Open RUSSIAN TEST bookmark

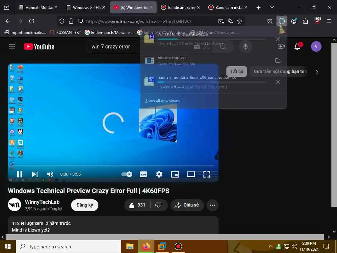[65, 33]
